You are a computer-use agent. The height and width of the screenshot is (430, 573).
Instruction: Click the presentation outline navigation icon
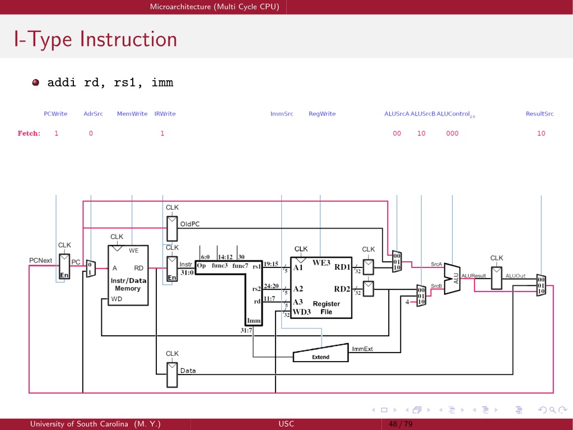(519, 410)
